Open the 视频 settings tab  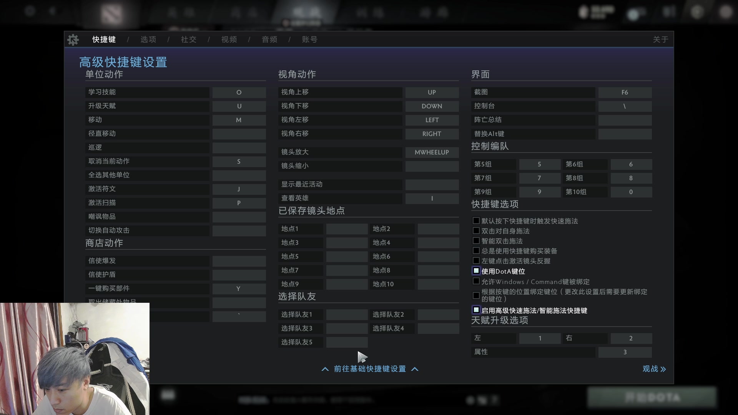229,39
